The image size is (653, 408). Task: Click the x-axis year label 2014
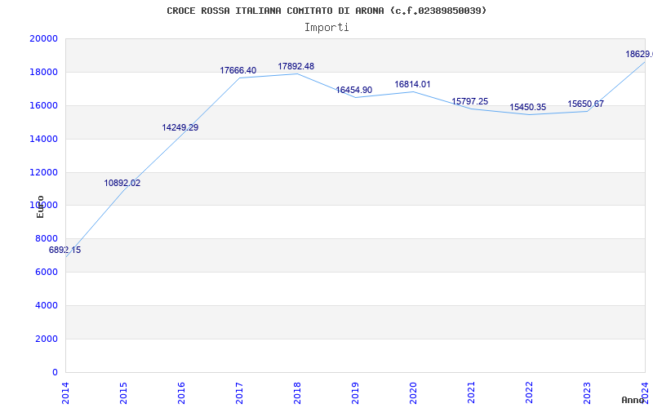(65, 393)
